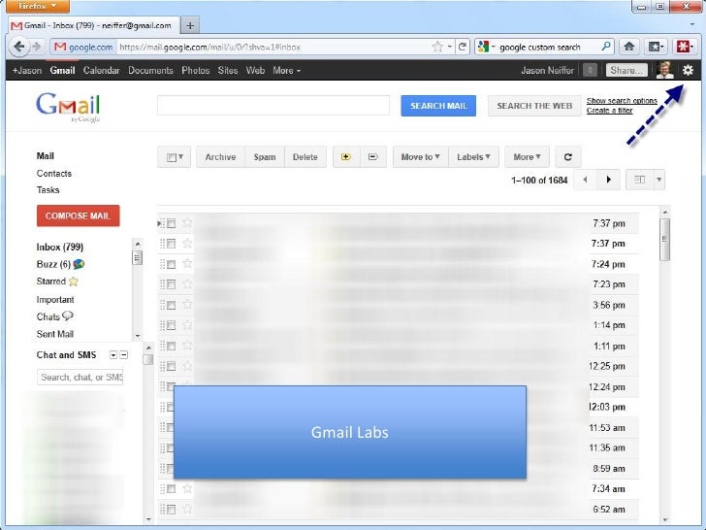Check the 1:11 pm message checkbox
This screenshot has width=706, height=530.
[171, 347]
